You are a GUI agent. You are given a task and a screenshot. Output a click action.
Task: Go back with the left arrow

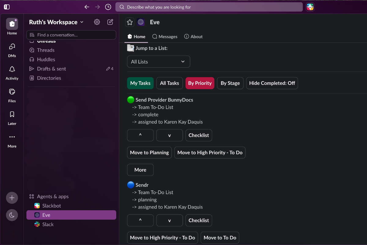coord(87,7)
